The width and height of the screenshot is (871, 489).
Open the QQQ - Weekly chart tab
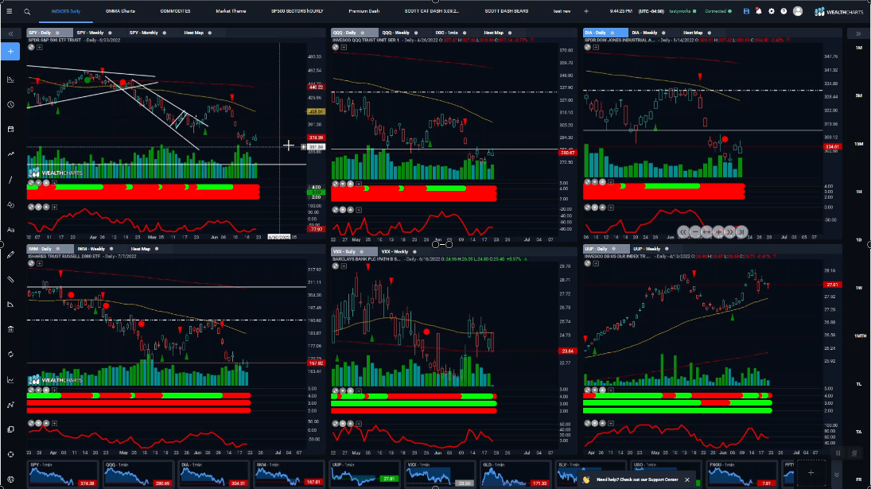(x=395, y=33)
